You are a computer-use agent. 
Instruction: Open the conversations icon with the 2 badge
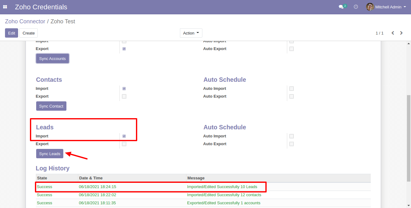click(342, 7)
